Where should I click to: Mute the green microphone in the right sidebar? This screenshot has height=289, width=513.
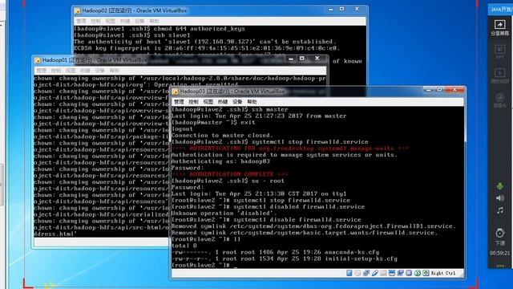pos(500,186)
